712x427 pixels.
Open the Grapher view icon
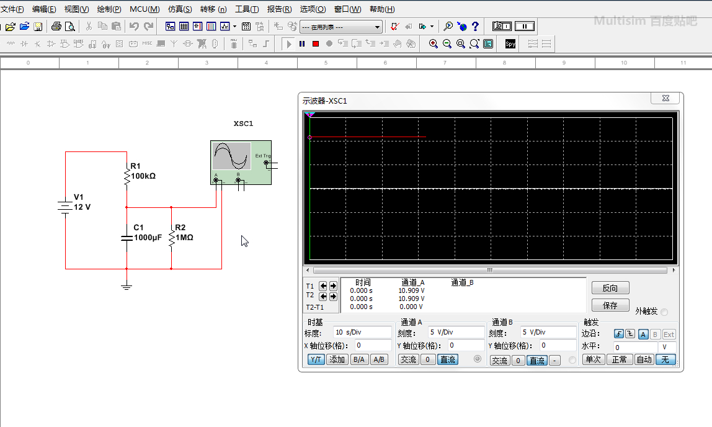coord(225,27)
